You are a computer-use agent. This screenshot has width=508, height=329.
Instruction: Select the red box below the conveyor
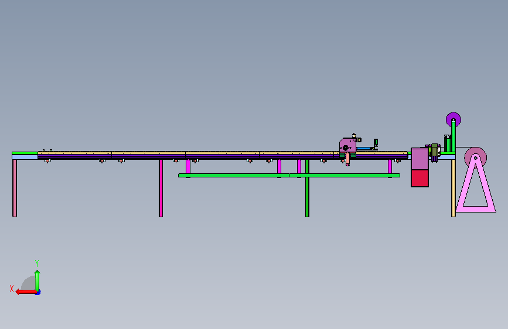click(420, 178)
